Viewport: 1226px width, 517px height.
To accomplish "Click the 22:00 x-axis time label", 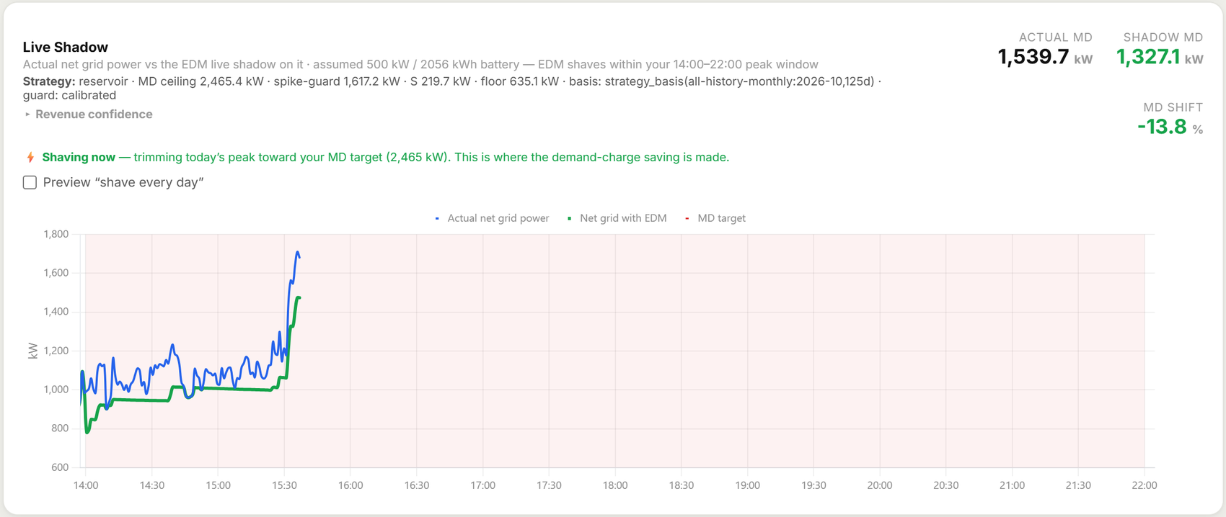I will [x=1145, y=485].
